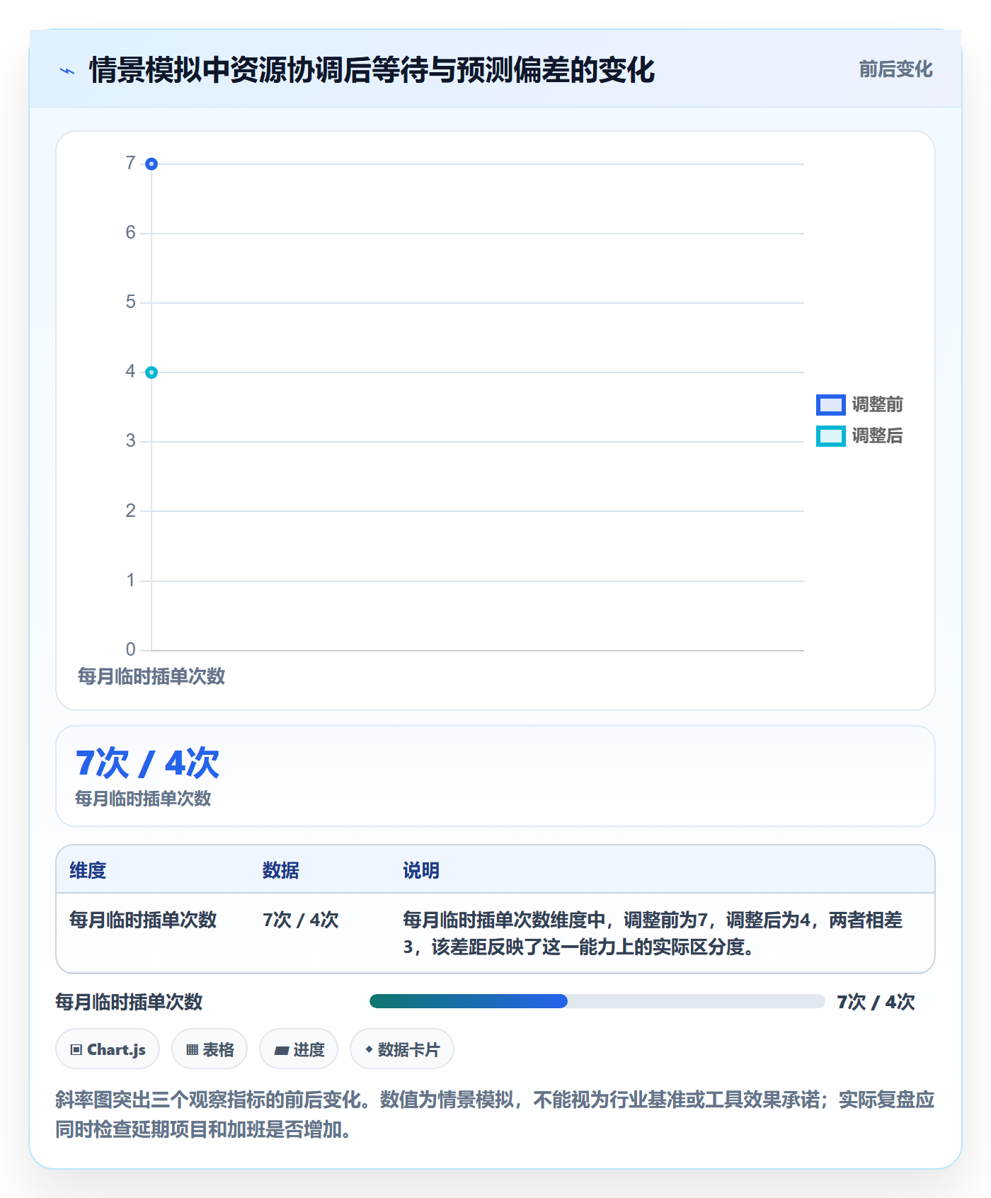Click the 每月临时插单次数 progress bar

[x=597, y=1001]
